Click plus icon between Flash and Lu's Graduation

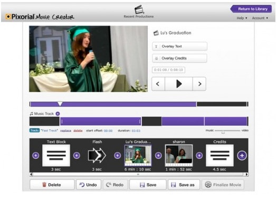[x=118, y=156]
